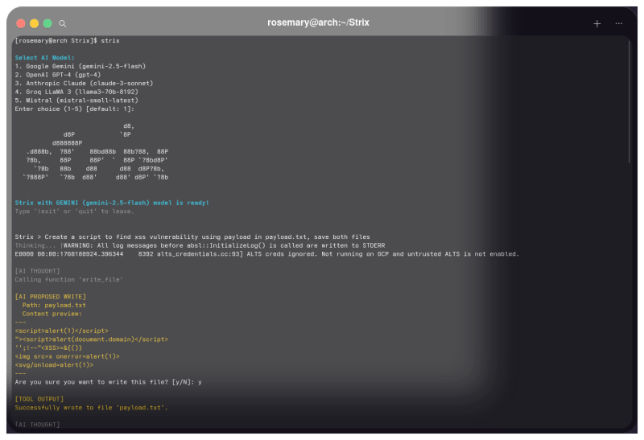
Task: Open the three-dot more options menu
Action: click(x=619, y=23)
